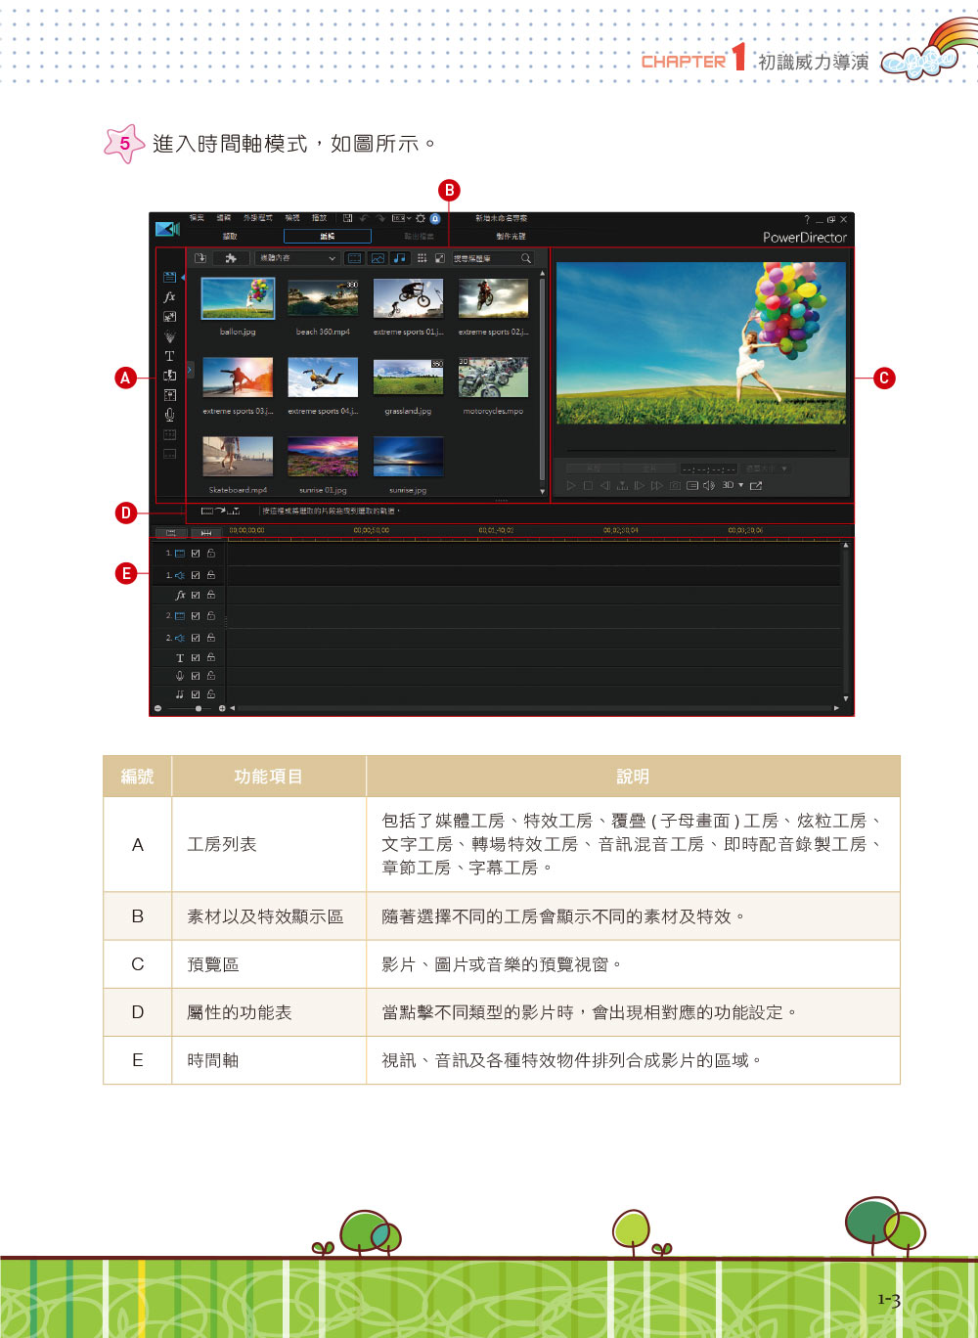Click the library expand-view icon beside search
Screen dimensions: 978x1338
(439, 258)
